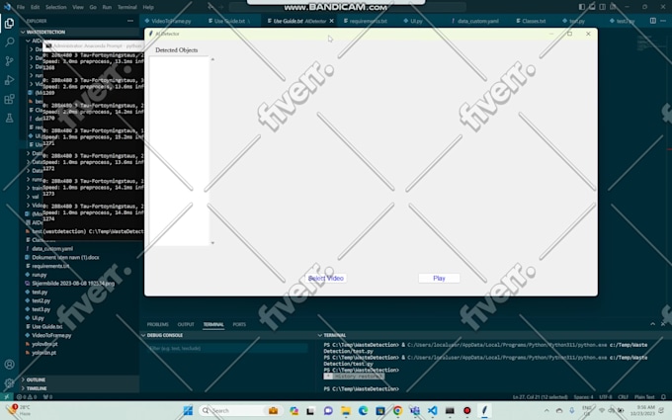Open the File menu
The height and width of the screenshot is (420, 672).
pyautogui.click(x=21, y=7)
